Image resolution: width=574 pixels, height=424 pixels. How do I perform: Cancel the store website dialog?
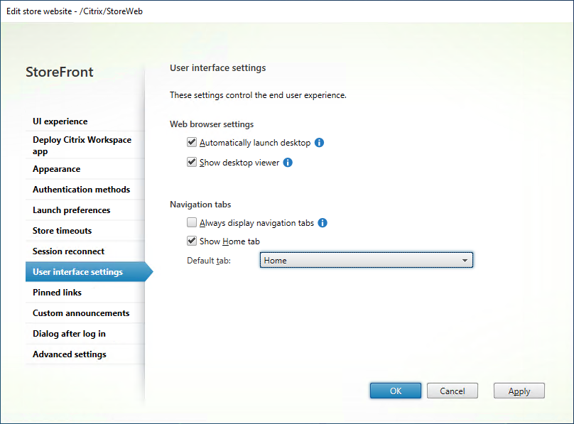[x=453, y=390]
